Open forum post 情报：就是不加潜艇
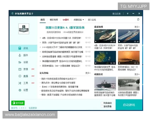This screenshot has width=152, height=121. (x=62, y=95)
